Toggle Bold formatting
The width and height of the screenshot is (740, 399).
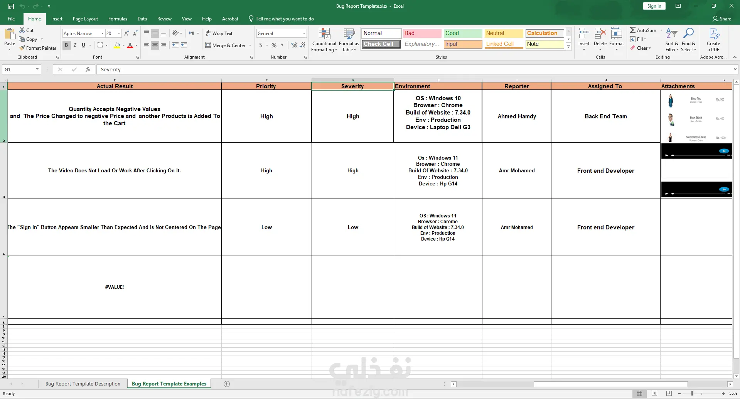click(66, 45)
